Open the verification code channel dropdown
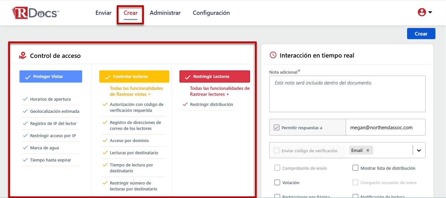This screenshot has width=446, height=198. pos(419,150)
